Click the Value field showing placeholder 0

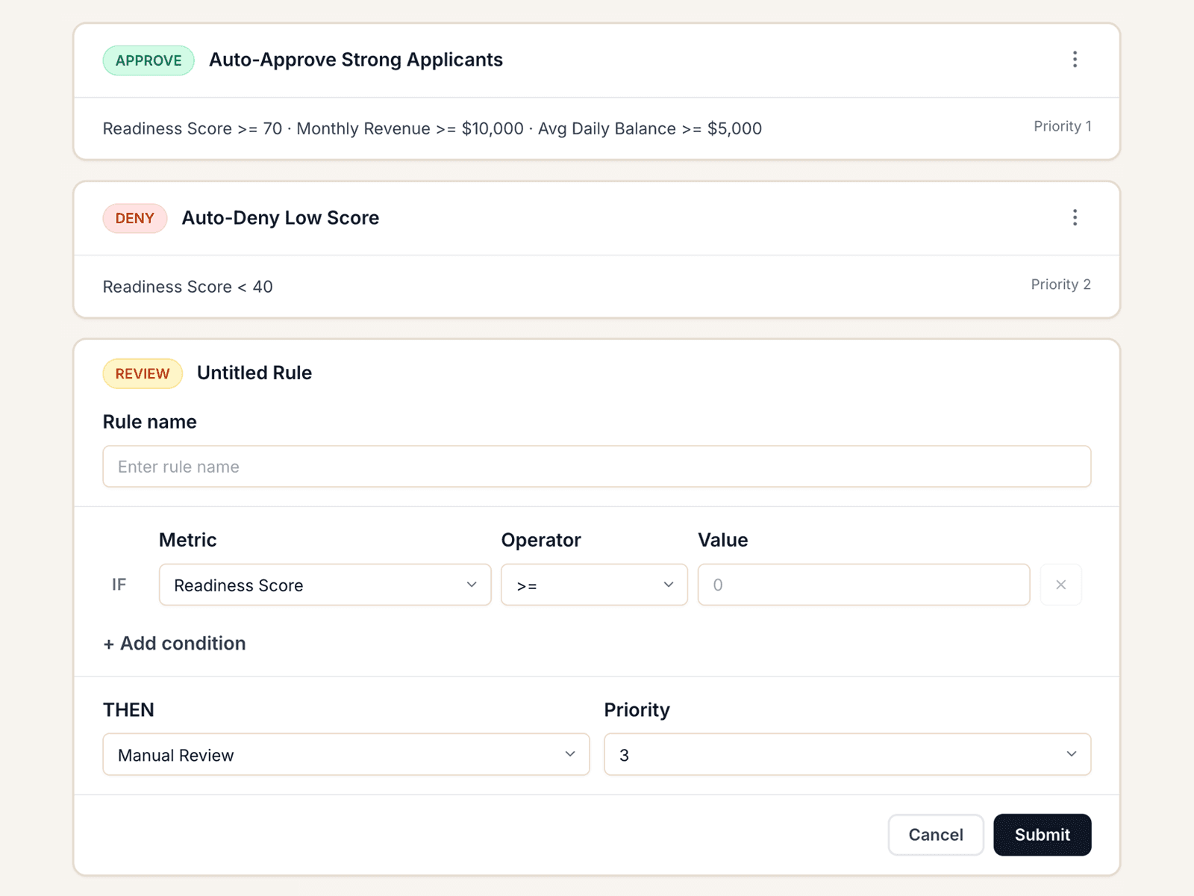pos(863,585)
